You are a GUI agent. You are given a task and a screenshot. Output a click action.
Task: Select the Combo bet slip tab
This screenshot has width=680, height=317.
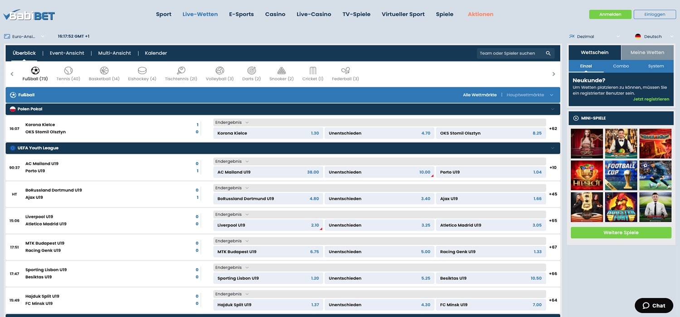point(621,66)
